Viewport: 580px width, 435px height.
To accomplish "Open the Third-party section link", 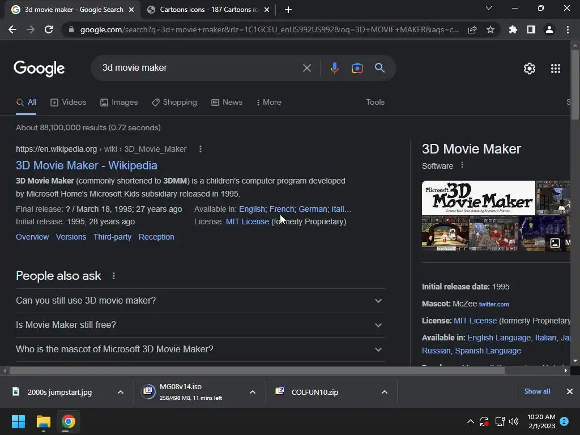I will coord(113,237).
